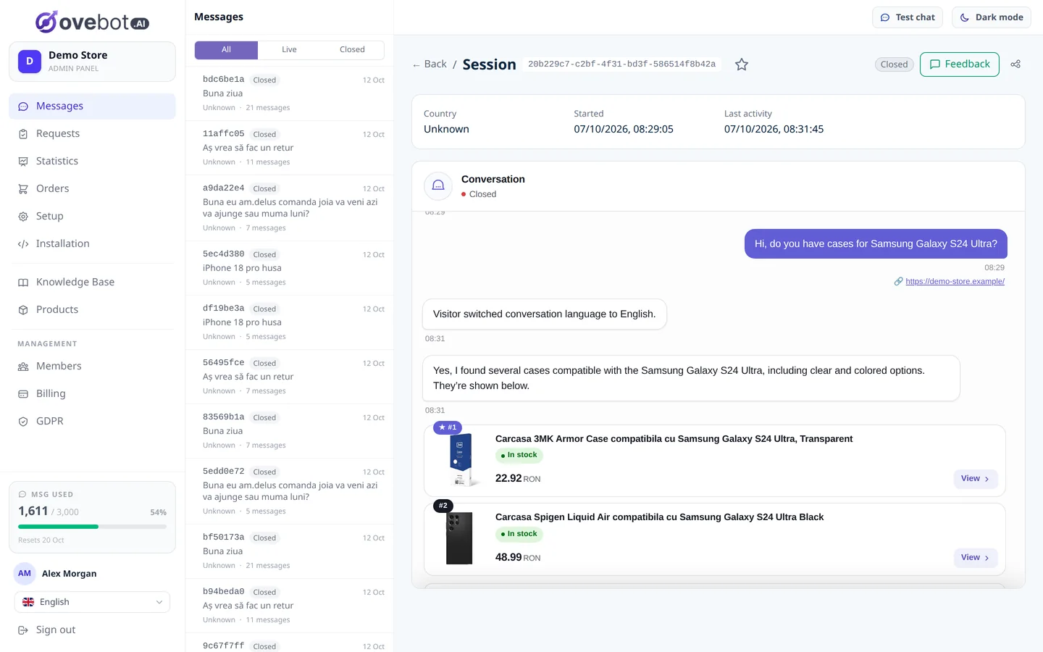Open the Statistics menu item
1043x652 pixels.
[x=92, y=162]
